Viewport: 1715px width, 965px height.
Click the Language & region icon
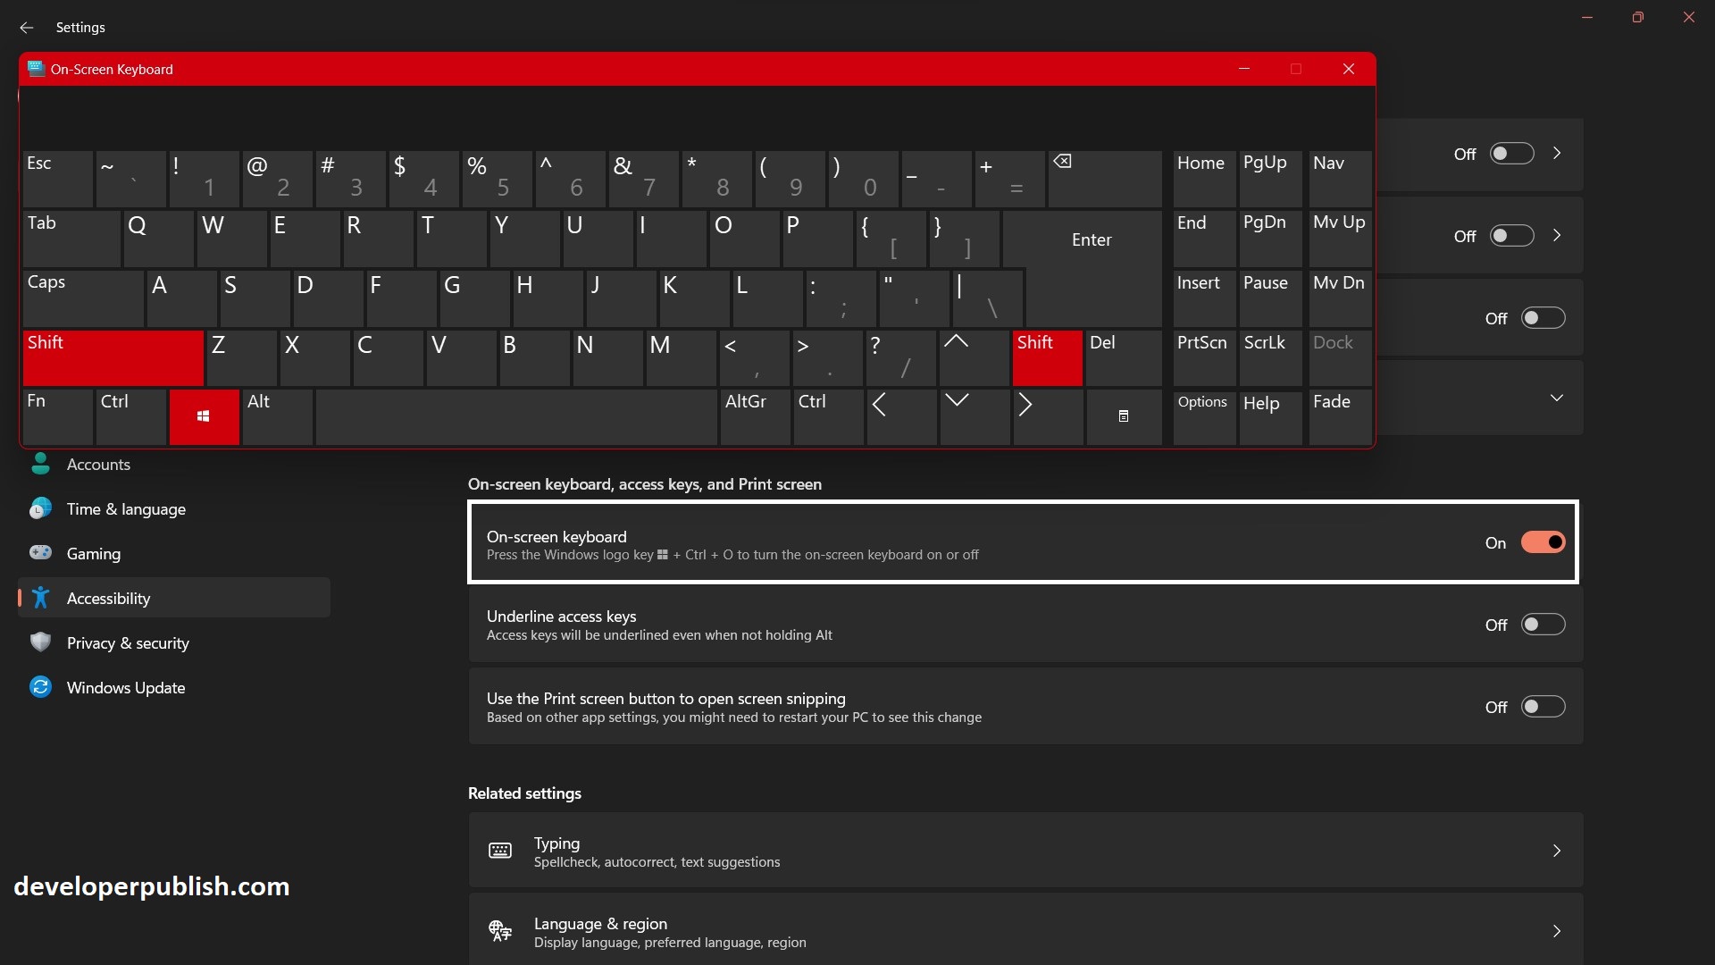pyautogui.click(x=499, y=930)
